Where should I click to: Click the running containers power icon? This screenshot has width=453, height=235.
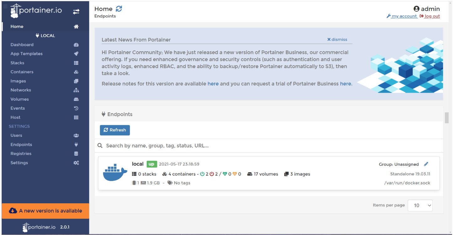[x=202, y=174]
